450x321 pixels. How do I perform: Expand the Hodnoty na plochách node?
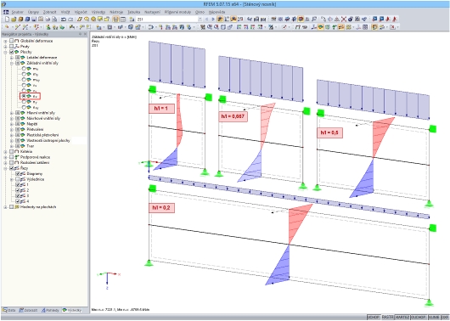click(x=5, y=206)
